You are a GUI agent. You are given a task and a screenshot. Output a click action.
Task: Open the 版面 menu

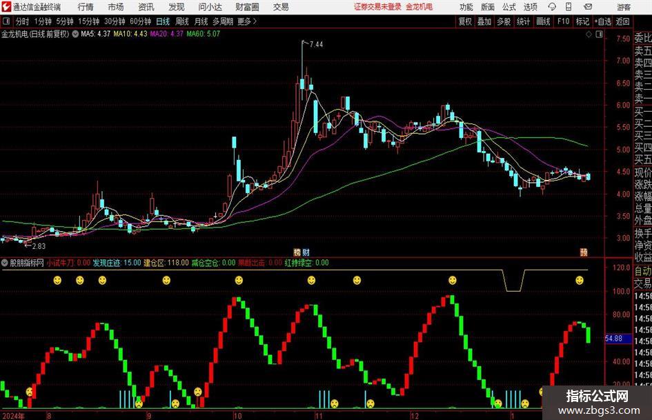click(487, 7)
